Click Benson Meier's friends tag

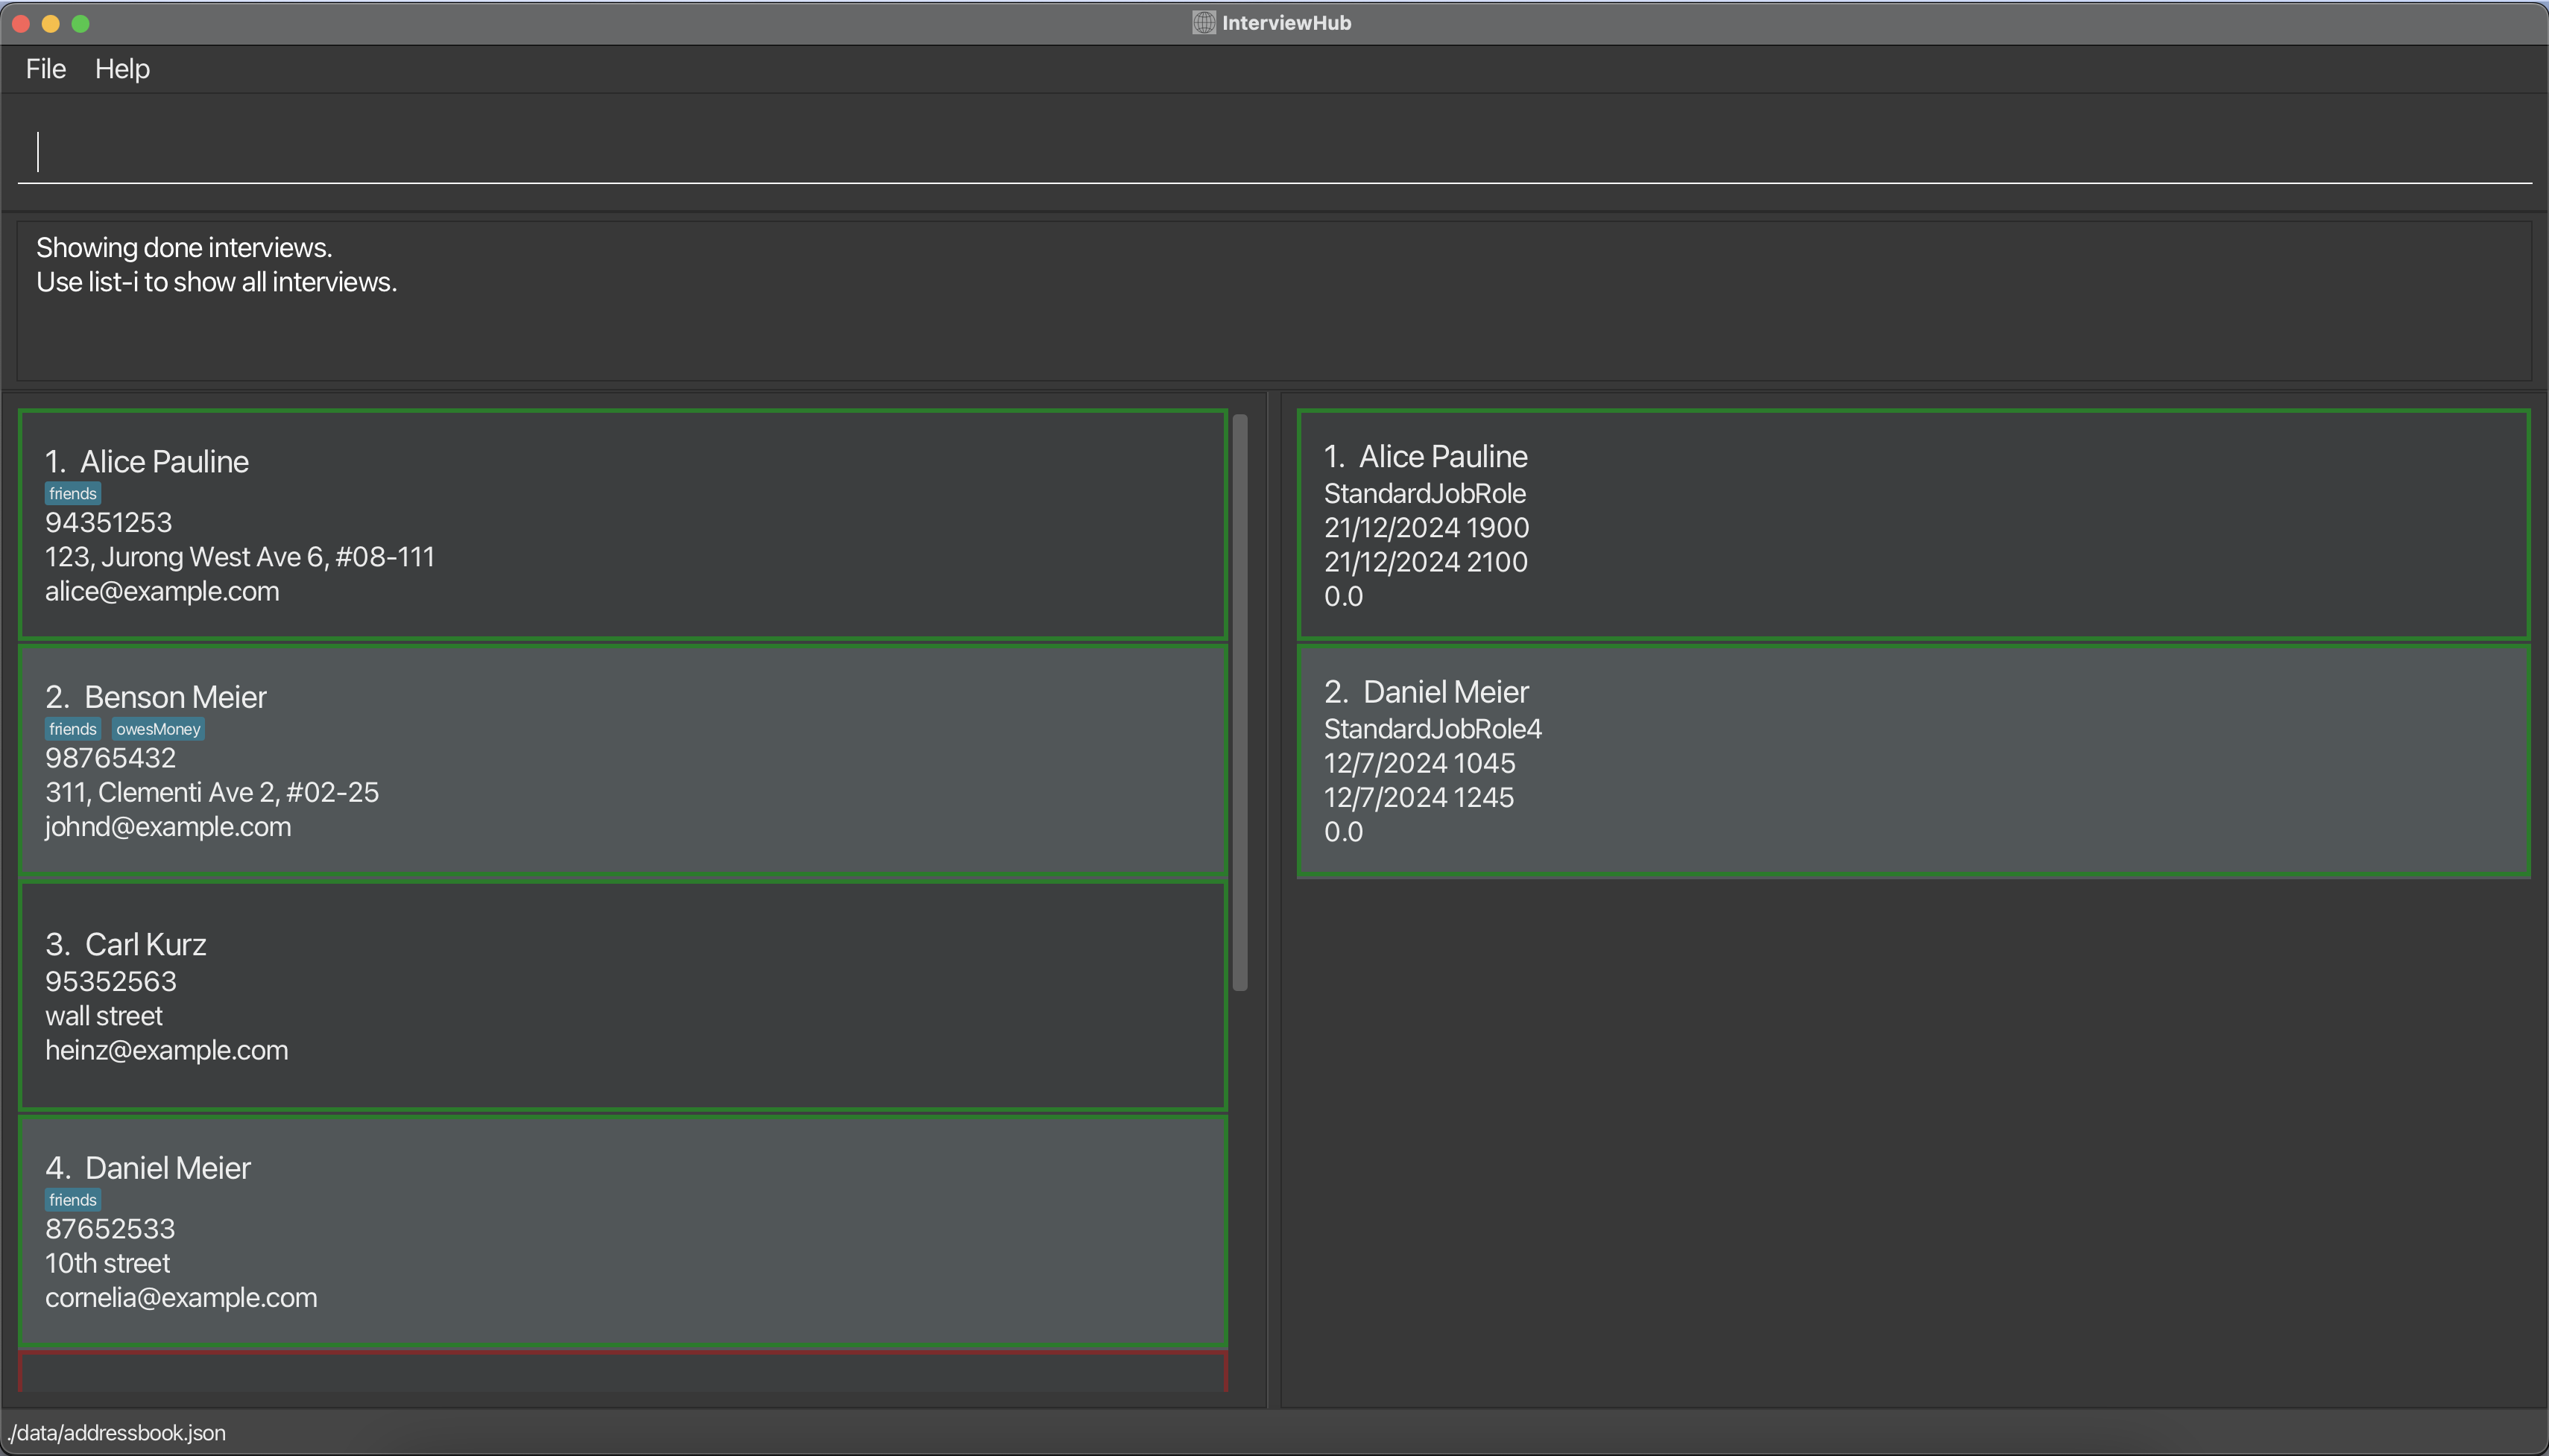click(x=73, y=729)
